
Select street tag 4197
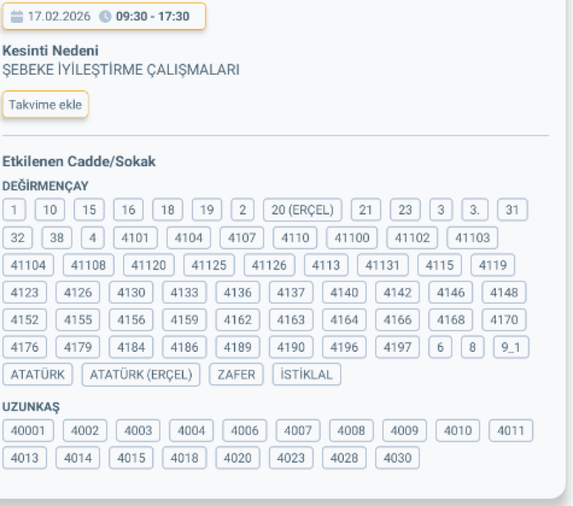397,347
